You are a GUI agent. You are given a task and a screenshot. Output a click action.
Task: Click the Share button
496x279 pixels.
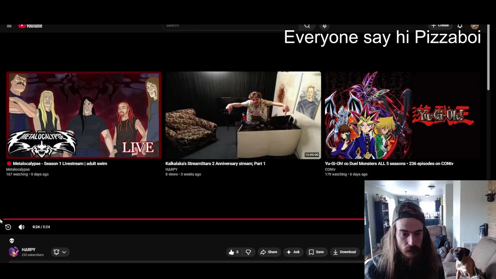coord(269,252)
